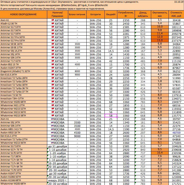The height and width of the screenshot is (185, 184).
Task: Click 'Innosilicon T2 Turbo 36 TH' cell
Action: click(24, 88)
